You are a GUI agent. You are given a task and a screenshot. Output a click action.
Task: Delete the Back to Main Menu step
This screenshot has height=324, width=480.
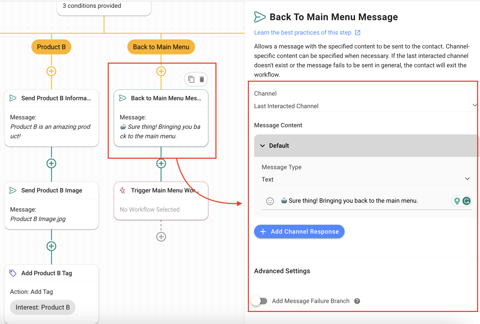click(202, 79)
